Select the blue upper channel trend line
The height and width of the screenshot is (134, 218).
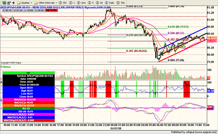pyautogui.click(x=182, y=38)
